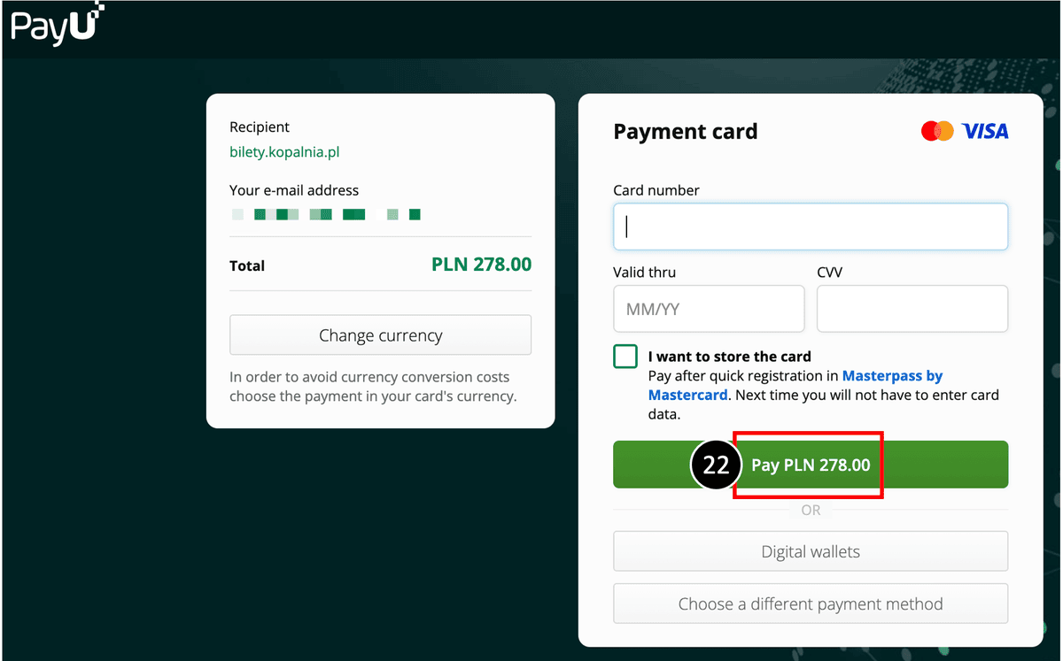Screen dimensions: 1063x661
Task: Open the bilety.kopalnia.pl recipient link
Action: pos(284,152)
